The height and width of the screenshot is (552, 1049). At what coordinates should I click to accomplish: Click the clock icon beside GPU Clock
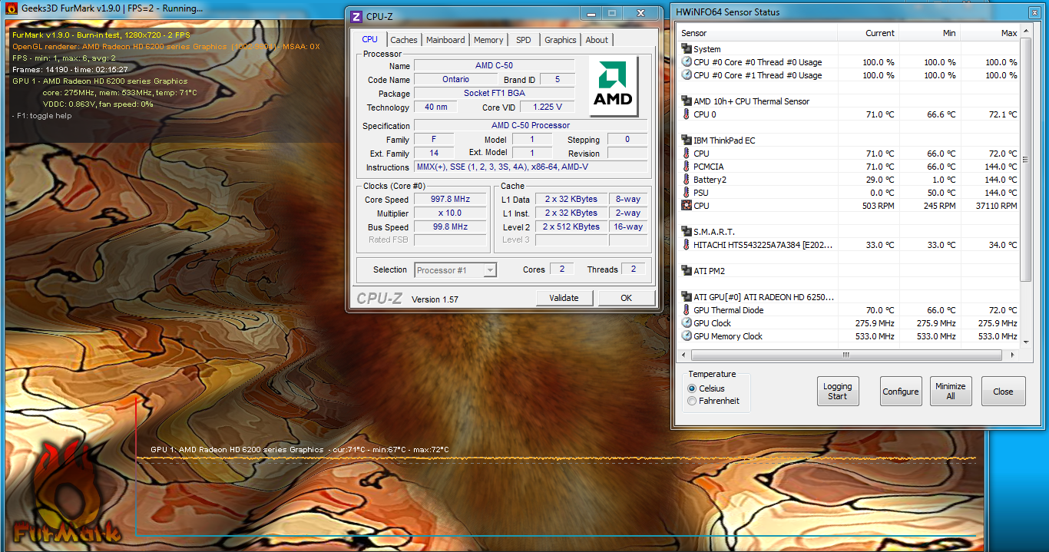(687, 323)
